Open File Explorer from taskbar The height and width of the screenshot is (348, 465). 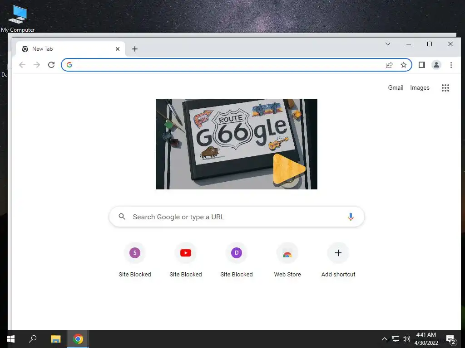[x=55, y=339]
